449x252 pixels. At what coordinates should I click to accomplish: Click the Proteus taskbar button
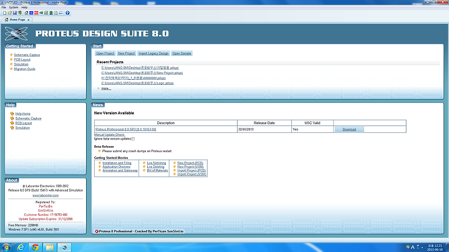tap(64, 247)
